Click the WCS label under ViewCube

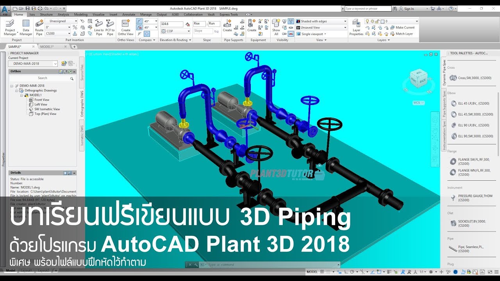coord(417,103)
